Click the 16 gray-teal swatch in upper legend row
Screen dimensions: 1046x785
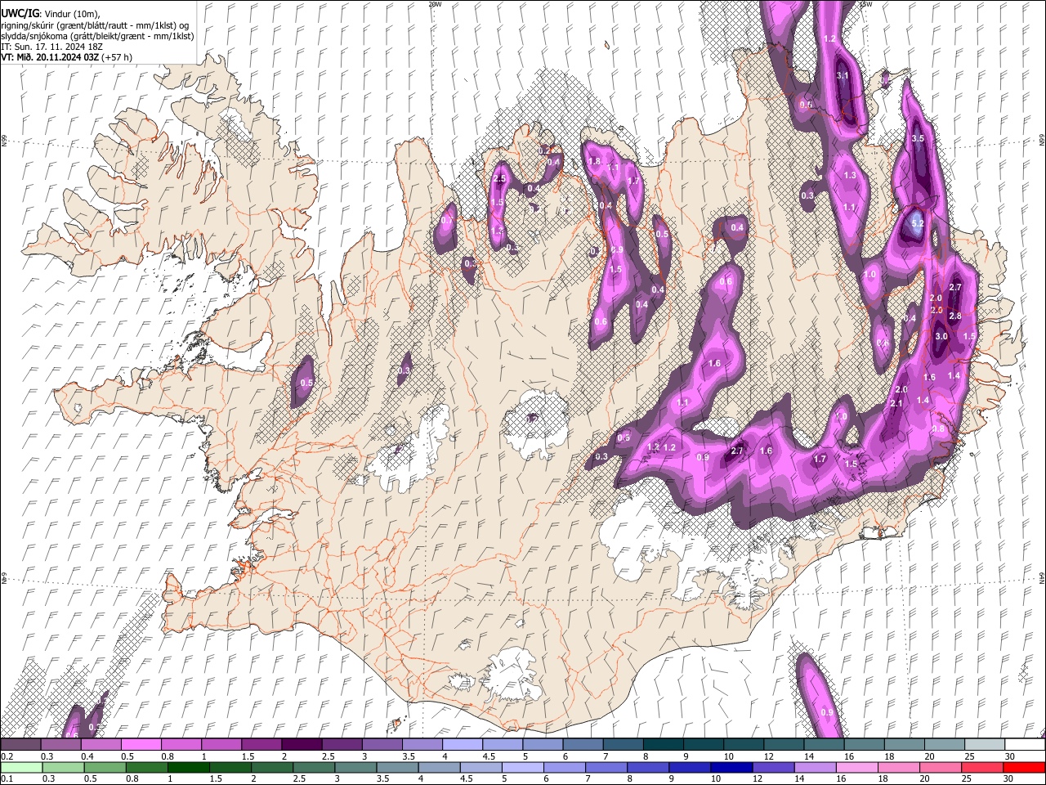pos(865,745)
